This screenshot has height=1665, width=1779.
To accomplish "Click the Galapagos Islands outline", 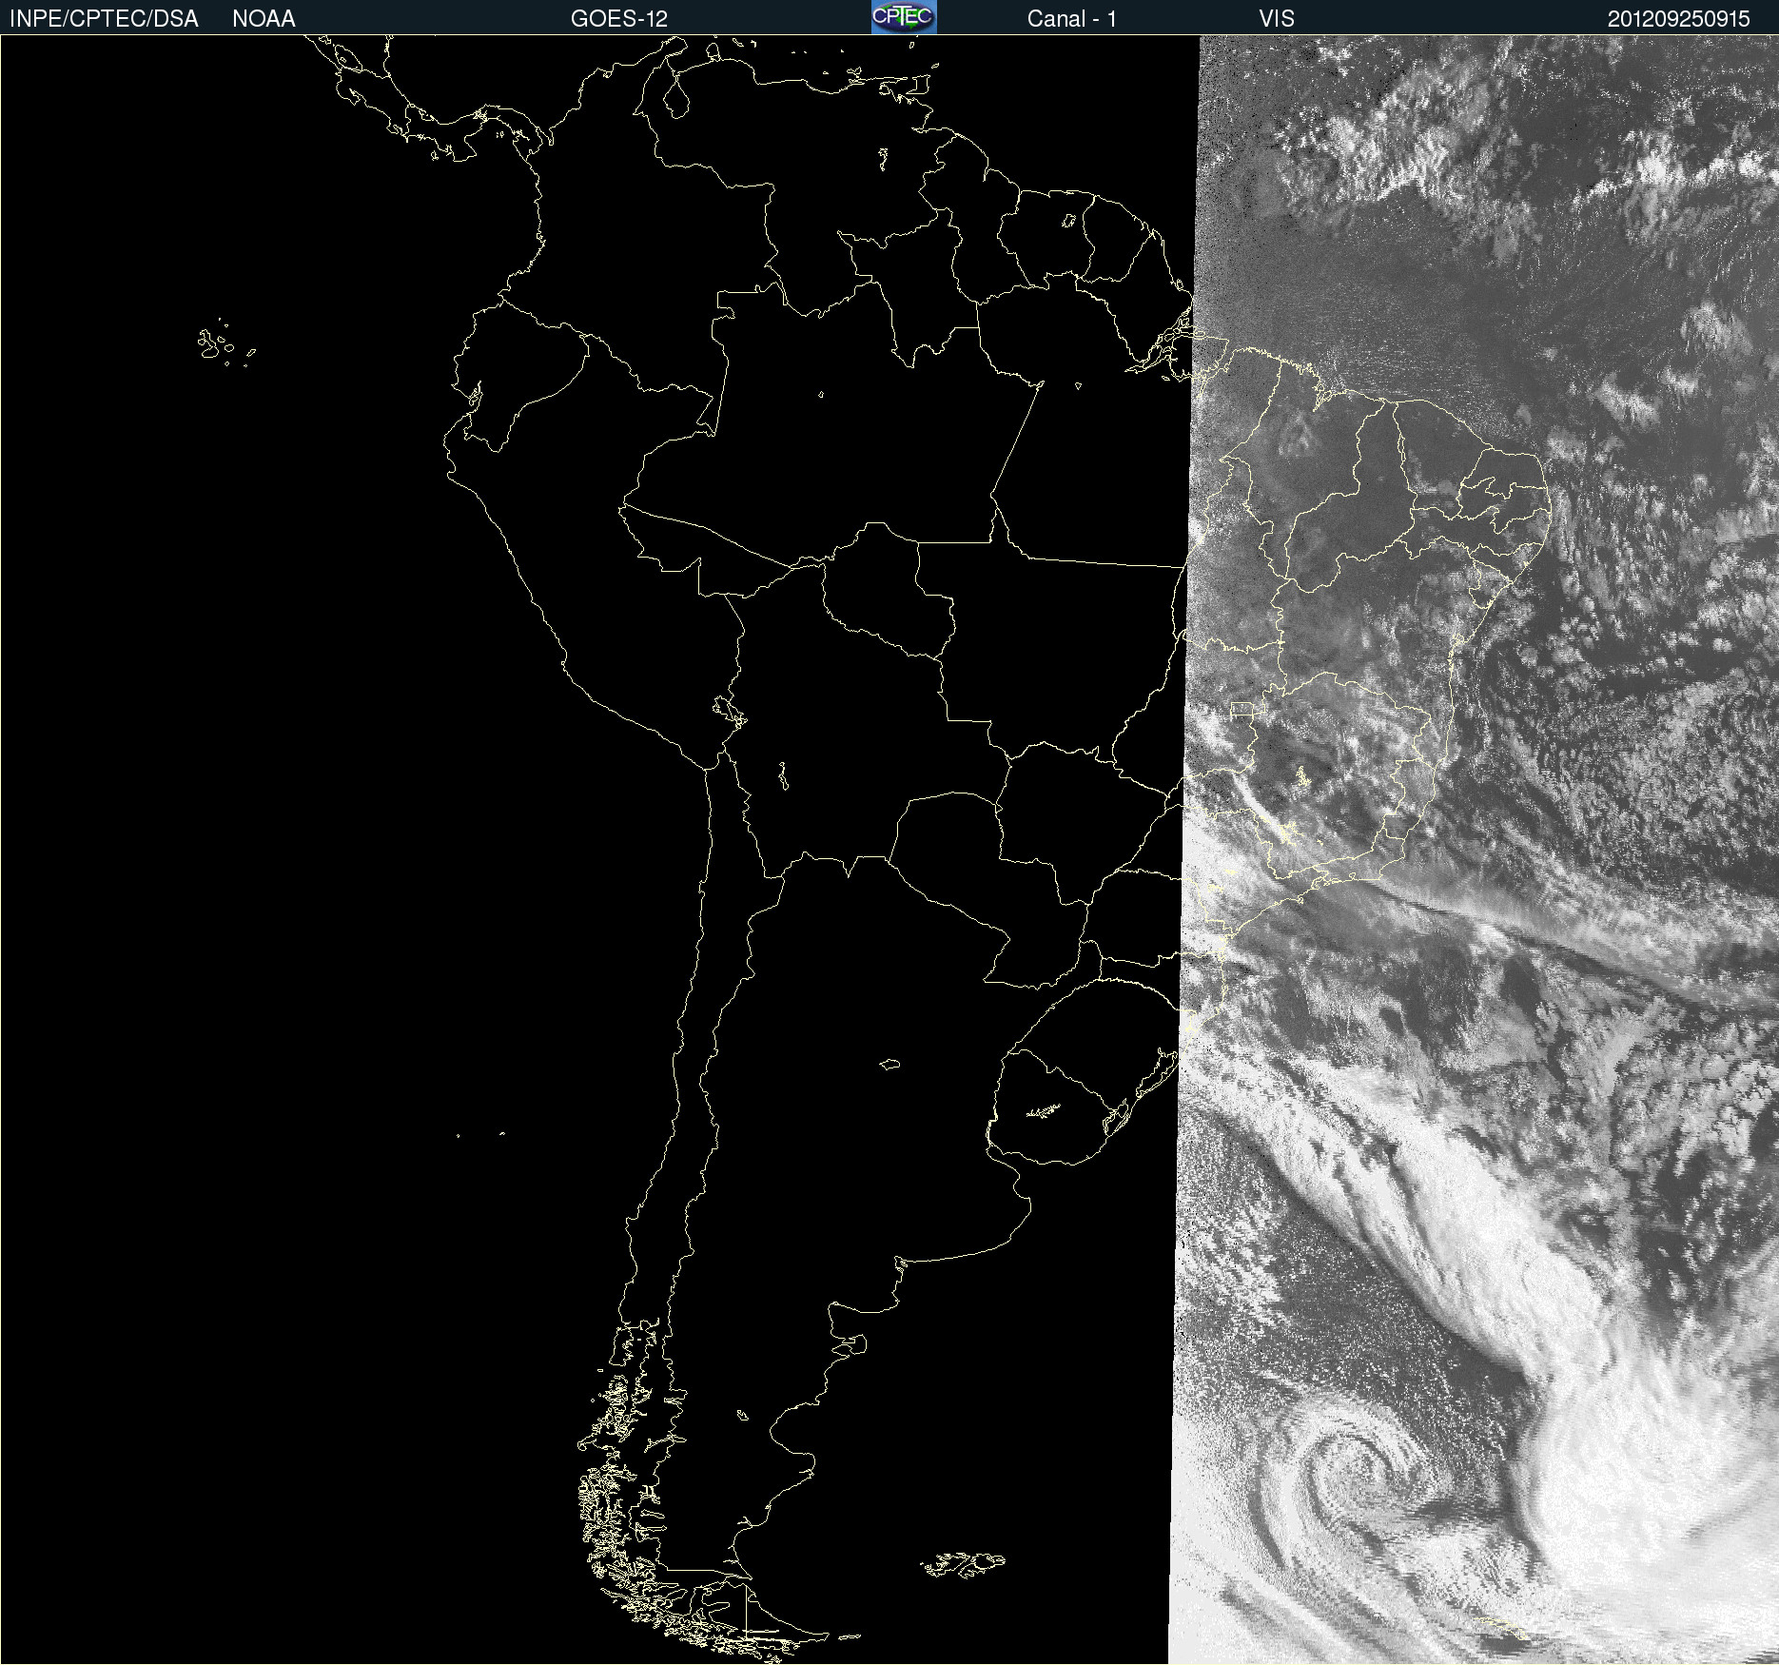I will 225,343.
